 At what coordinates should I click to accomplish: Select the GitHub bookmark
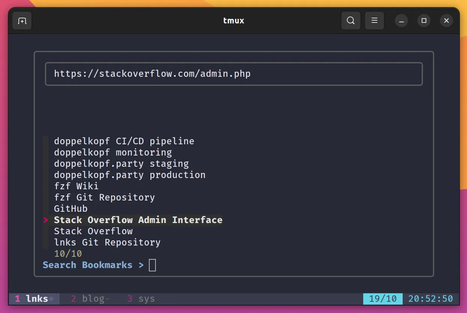(70, 209)
